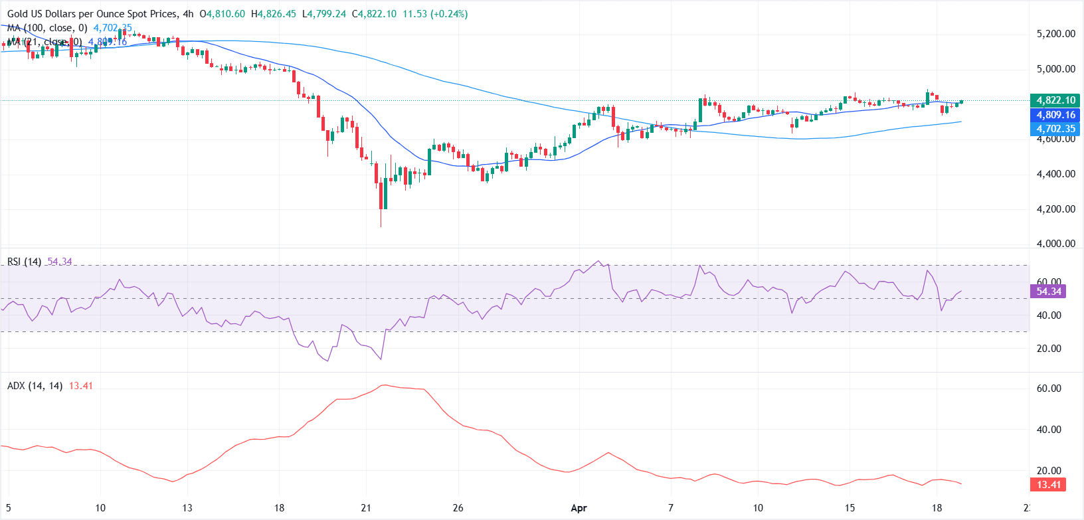The height and width of the screenshot is (520, 1084).
Task: Click the green 4,822.10 current price tag
Action: click(x=1055, y=100)
